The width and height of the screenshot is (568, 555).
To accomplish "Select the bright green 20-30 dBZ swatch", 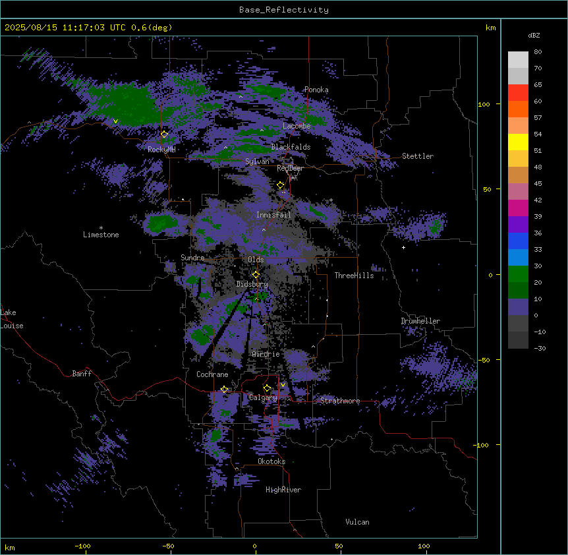I will [518, 274].
